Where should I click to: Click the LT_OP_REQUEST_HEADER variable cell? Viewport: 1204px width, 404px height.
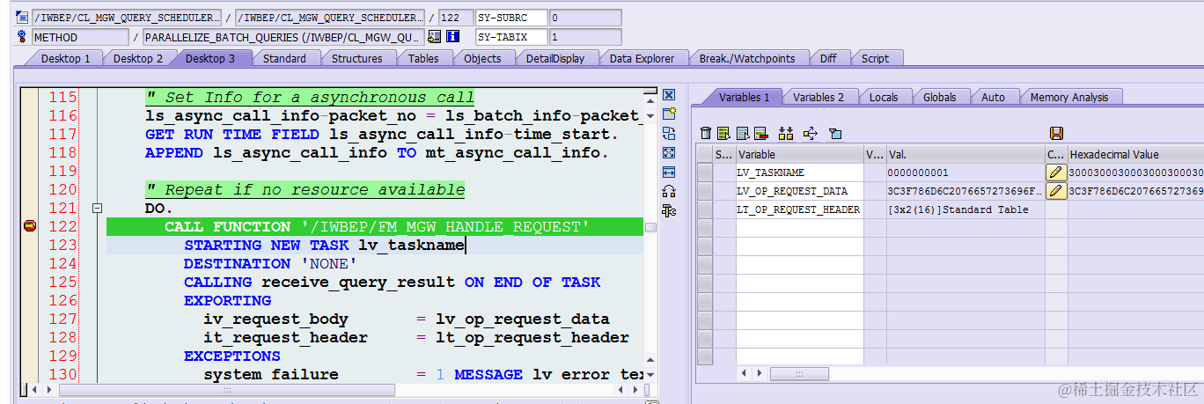click(x=799, y=209)
